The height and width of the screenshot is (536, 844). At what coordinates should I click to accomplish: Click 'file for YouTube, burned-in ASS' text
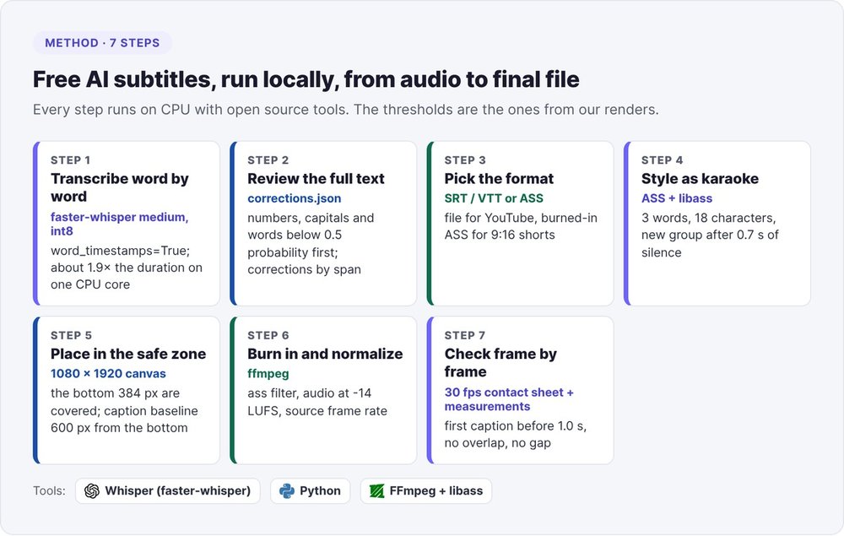coord(521,226)
